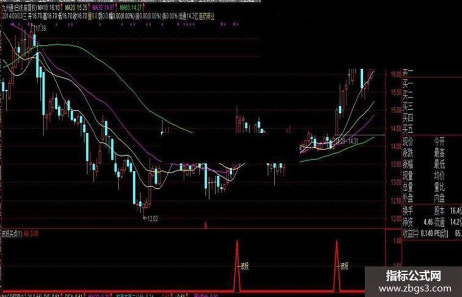This screenshot has width=462, height=297.
Task: Click the 均价 field label
Action: (x=439, y=176)
